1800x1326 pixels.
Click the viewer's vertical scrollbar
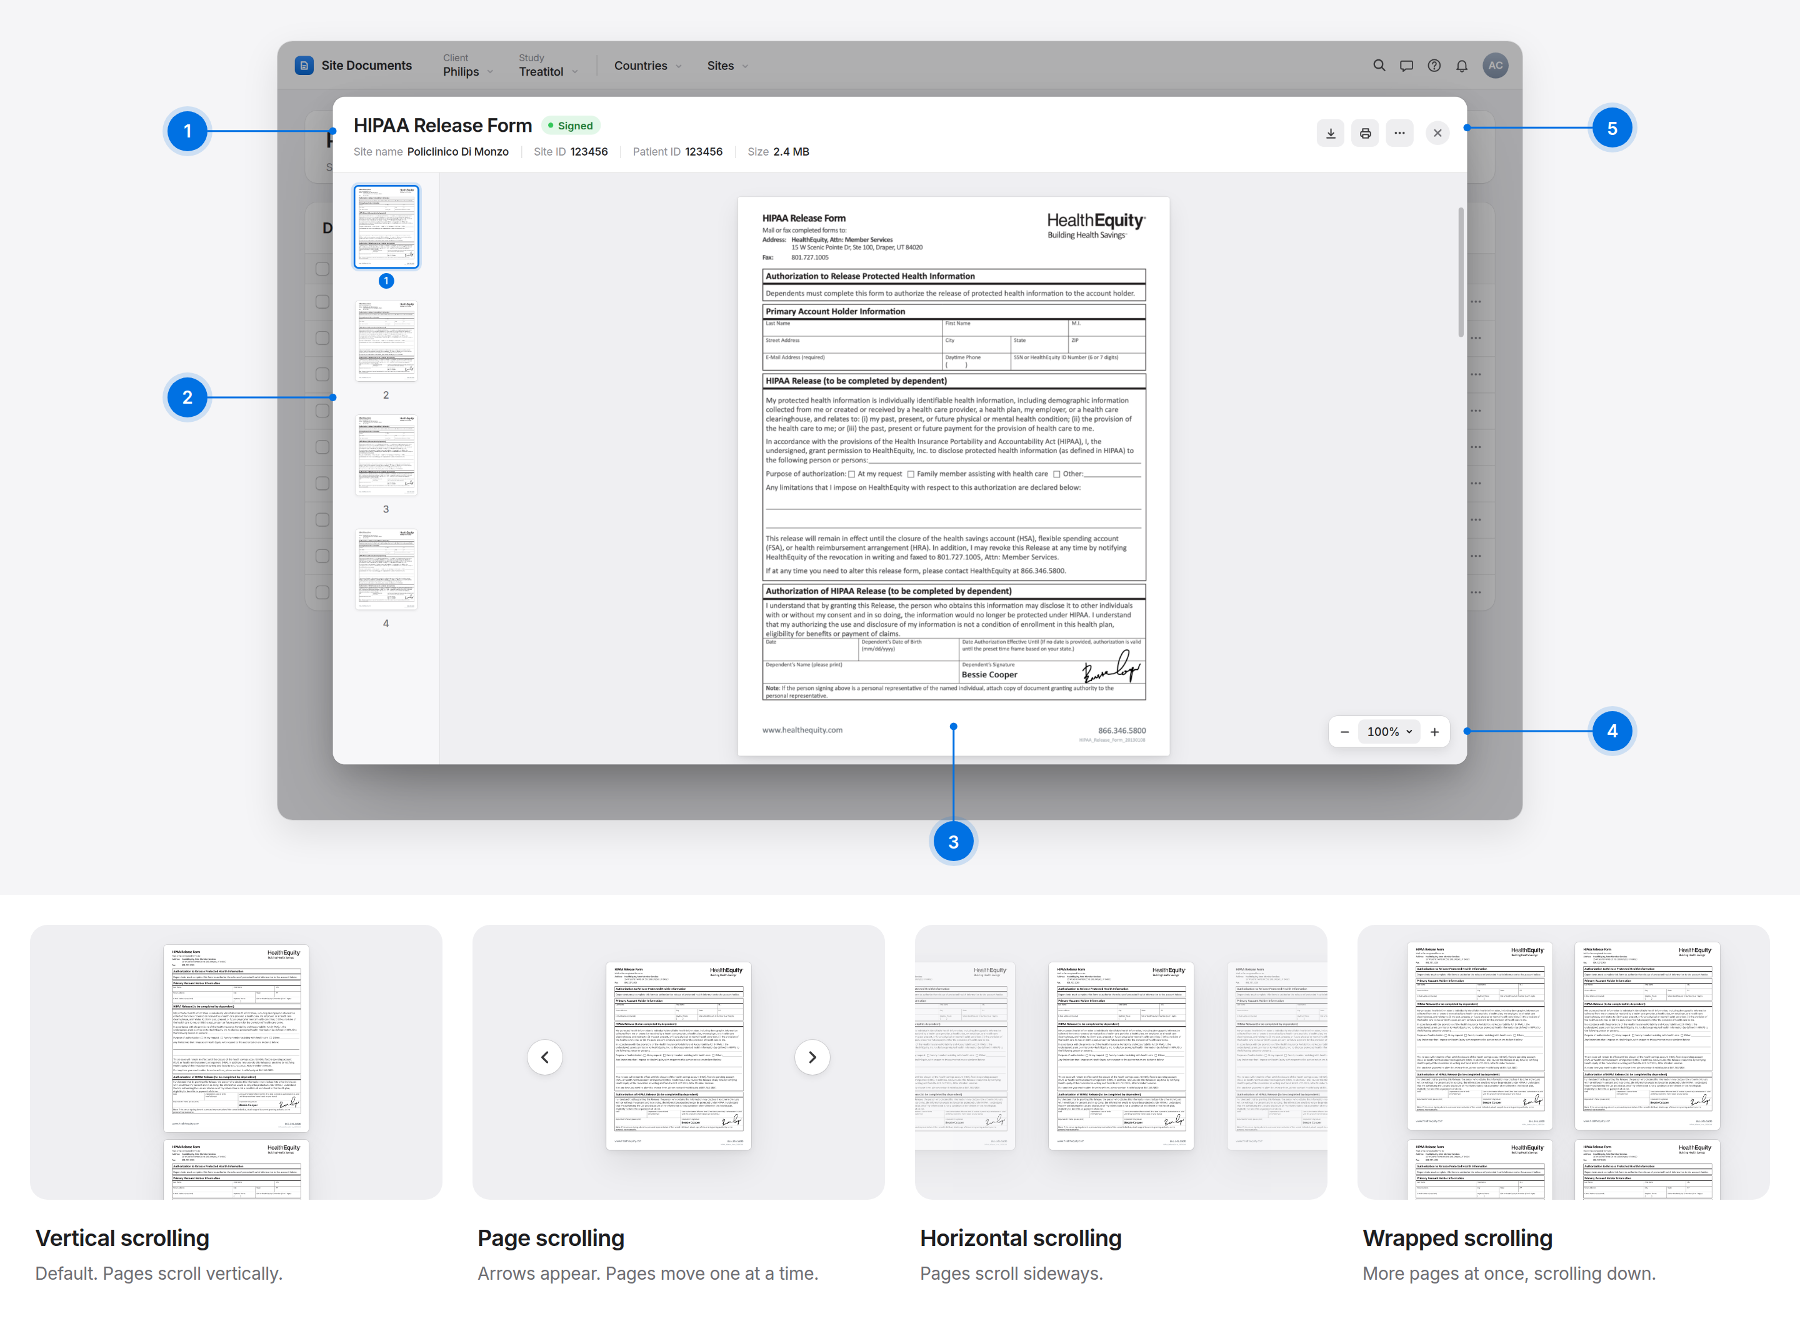[x=1461, y=273]
